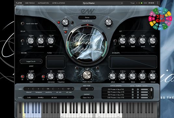Toggle the REVERB on button
The image size is (174, 118).
[22, 76]
